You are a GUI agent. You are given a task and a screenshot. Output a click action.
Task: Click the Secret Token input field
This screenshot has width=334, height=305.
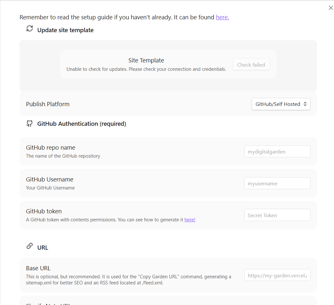click(277, 215)
